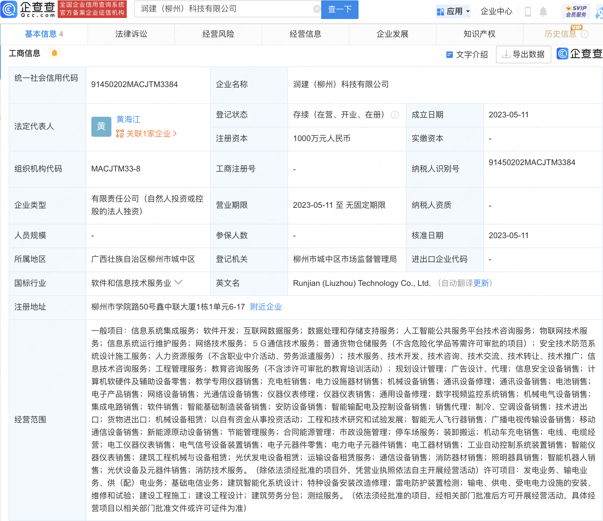Select company type 有限责任公司 text
The image size is (603, 521).
coord(147,205)
